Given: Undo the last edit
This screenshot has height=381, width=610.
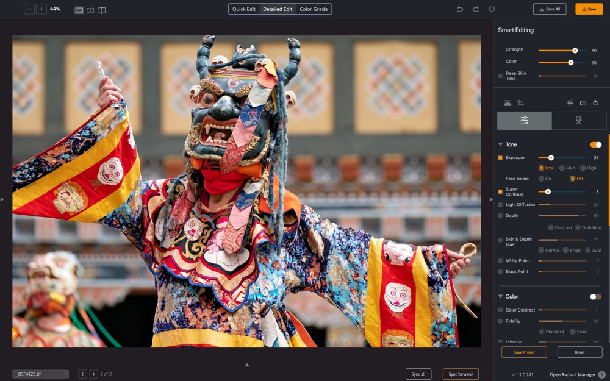Looking at the screenshot, I should click(x=460, y=9).
